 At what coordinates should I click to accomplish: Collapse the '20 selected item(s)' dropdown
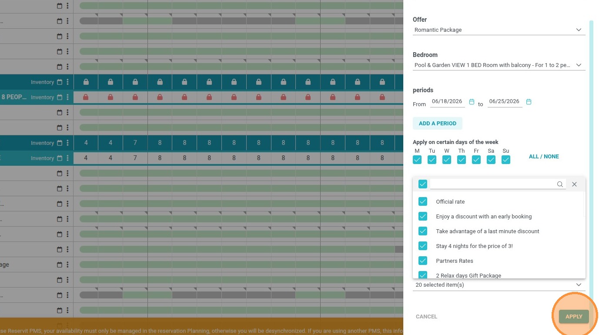point(499,285)
